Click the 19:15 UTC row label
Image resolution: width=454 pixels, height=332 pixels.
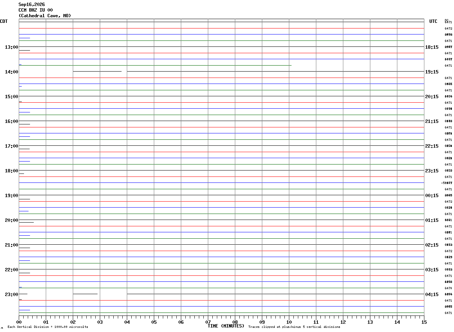(x=432, y=72)
